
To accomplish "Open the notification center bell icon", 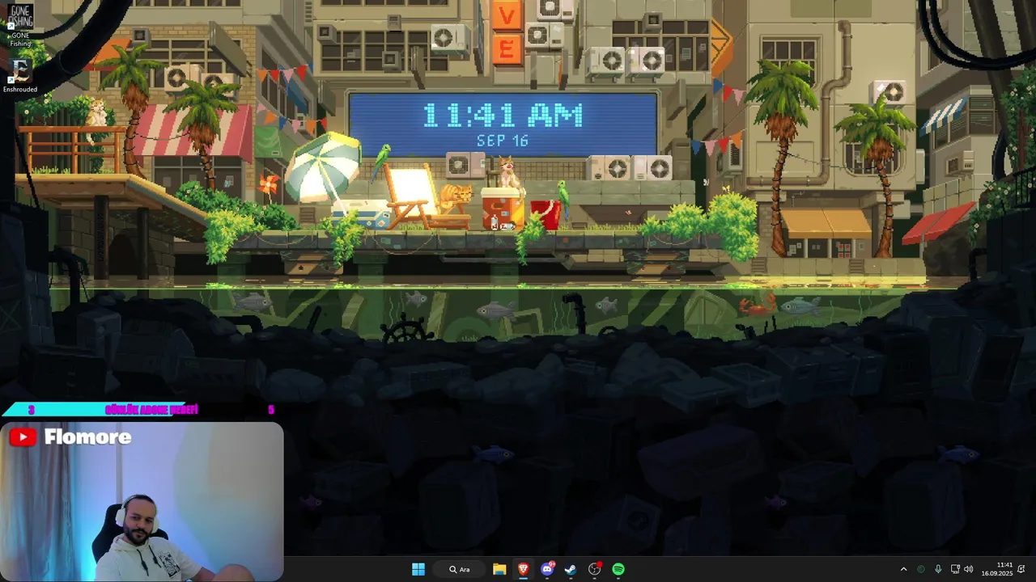I will pyautogui.click(x=1021, y=569).
